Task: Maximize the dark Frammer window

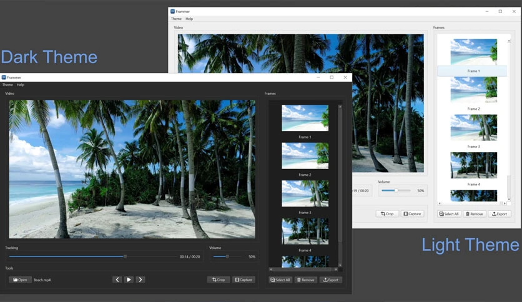Action: coord(332,77)
